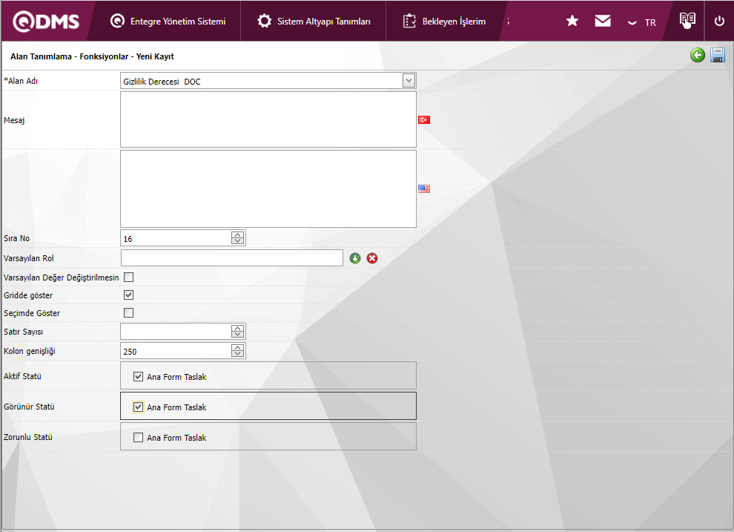734x532 pixels.
Task: Click the Görünür Statü label
Action: coord(29,407)
